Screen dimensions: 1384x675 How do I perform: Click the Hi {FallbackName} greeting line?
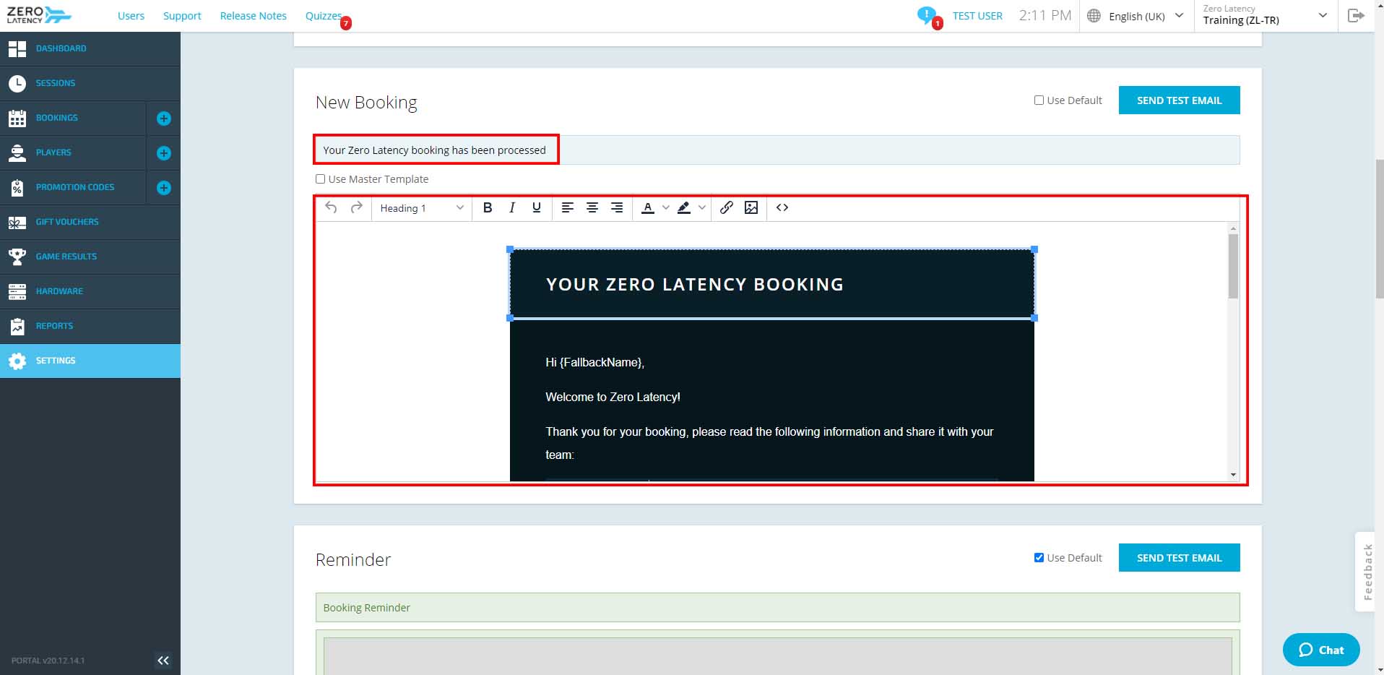594,362
